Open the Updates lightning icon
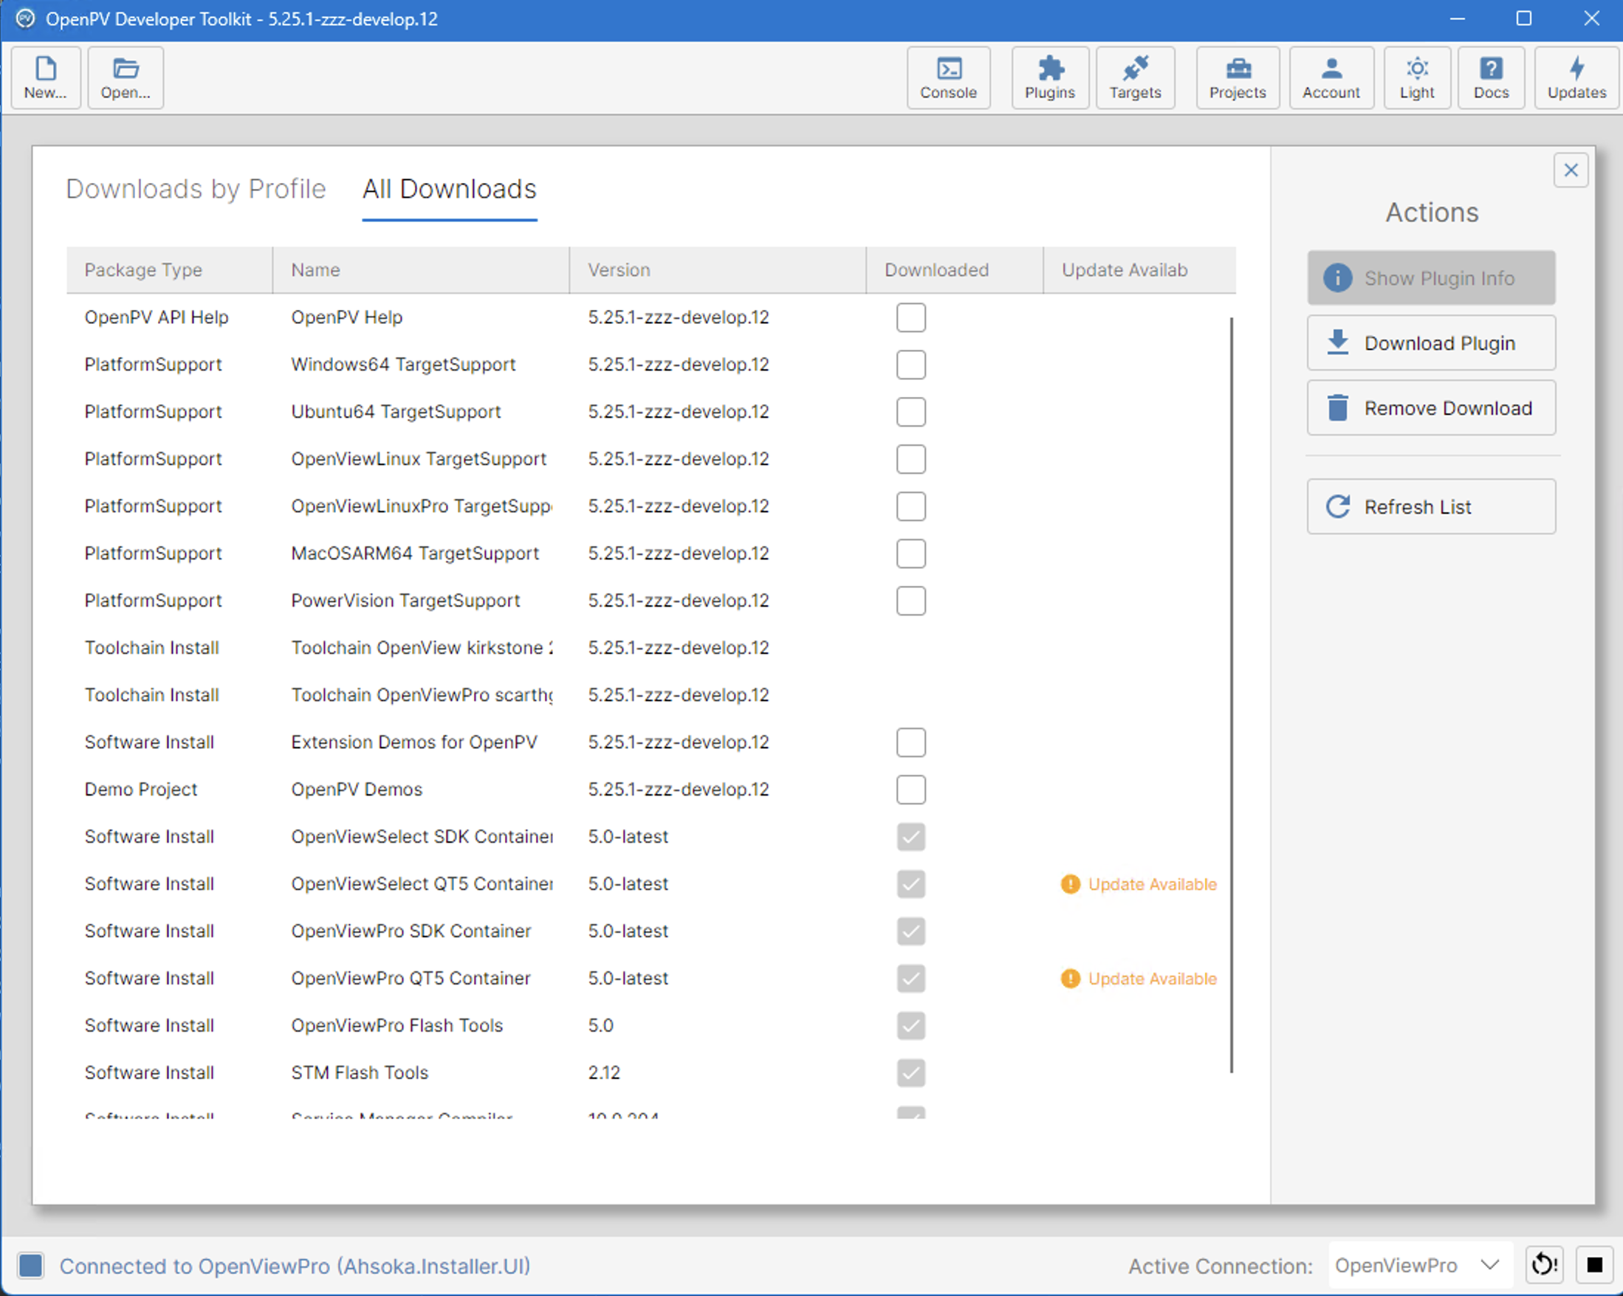 [x=1576, y=77]
